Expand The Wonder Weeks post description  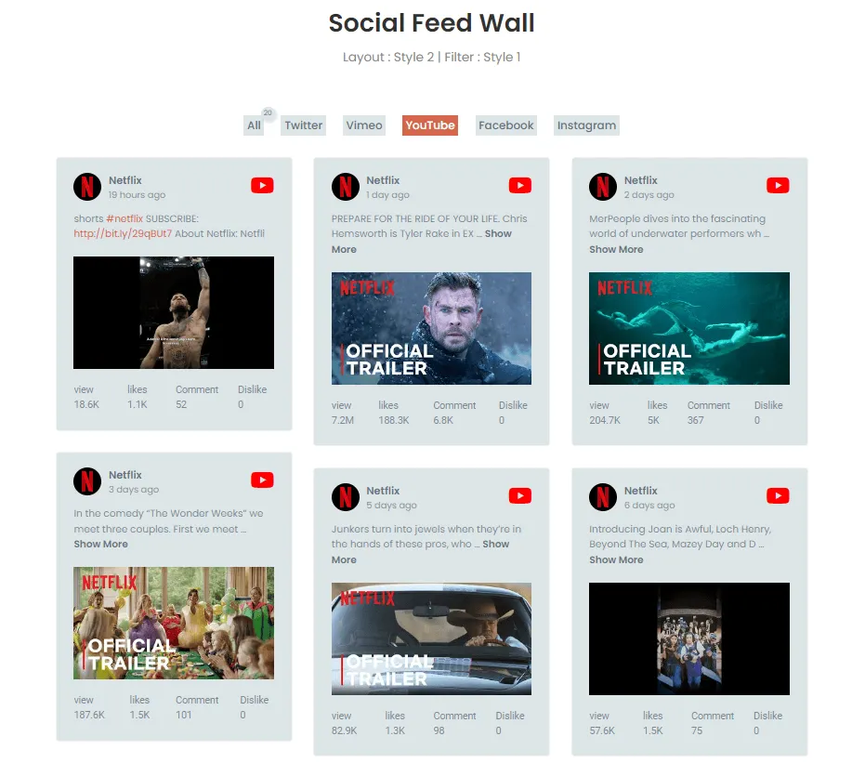[101, 545]
